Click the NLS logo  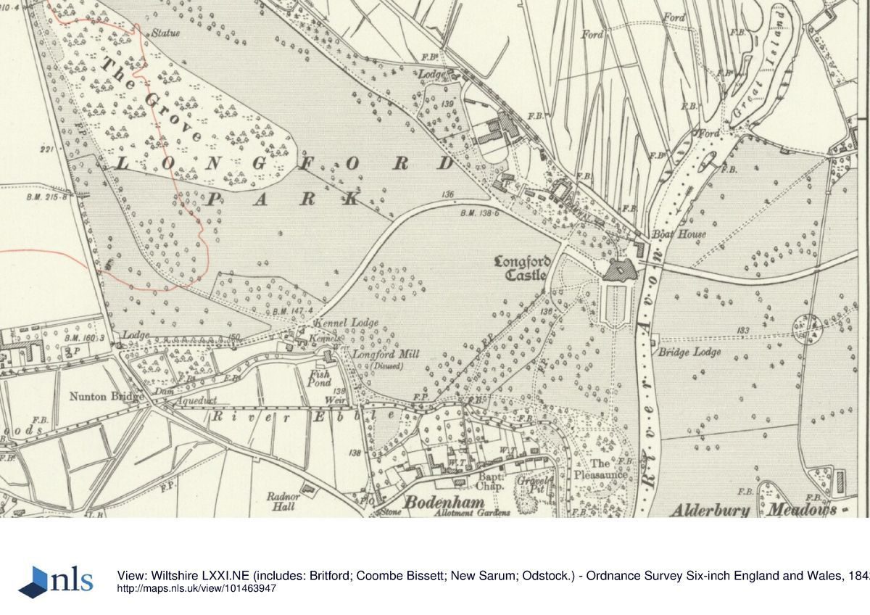57,581
